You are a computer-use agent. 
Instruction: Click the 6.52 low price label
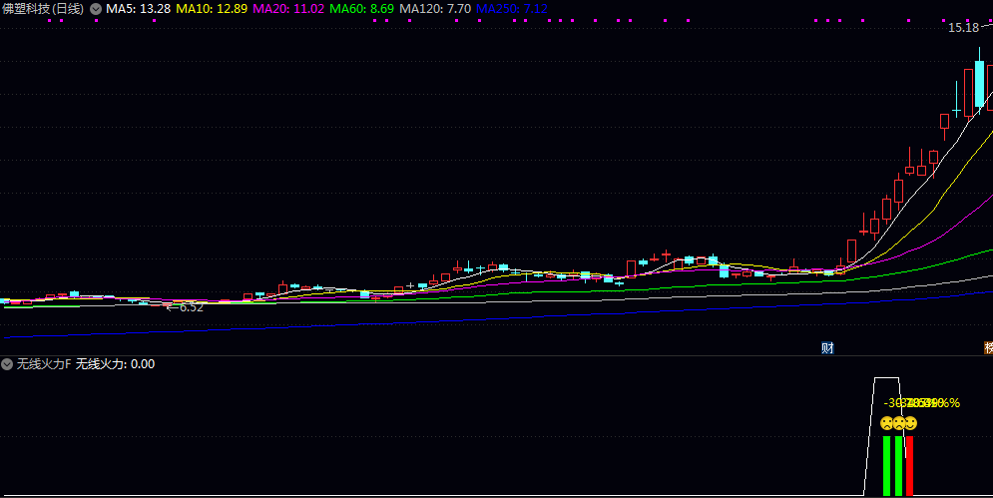point(192,307)
